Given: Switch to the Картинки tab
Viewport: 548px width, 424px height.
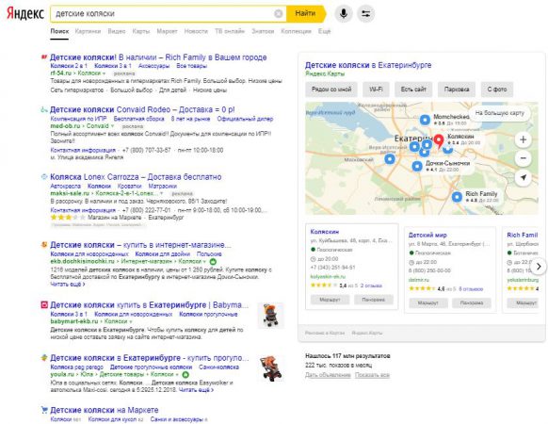Looking at the screenshot, I should click(88, 31).
